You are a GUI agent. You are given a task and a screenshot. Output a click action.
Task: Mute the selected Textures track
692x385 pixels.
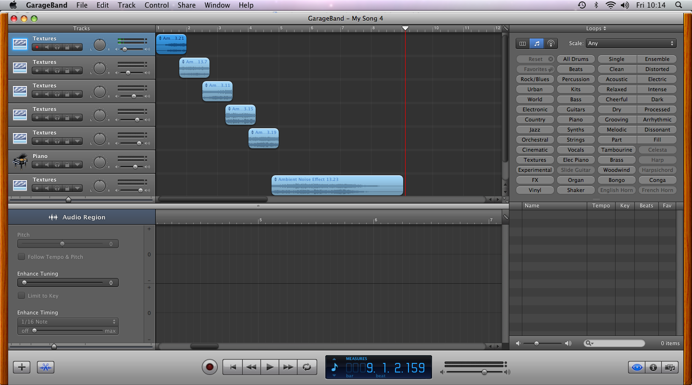47,47
